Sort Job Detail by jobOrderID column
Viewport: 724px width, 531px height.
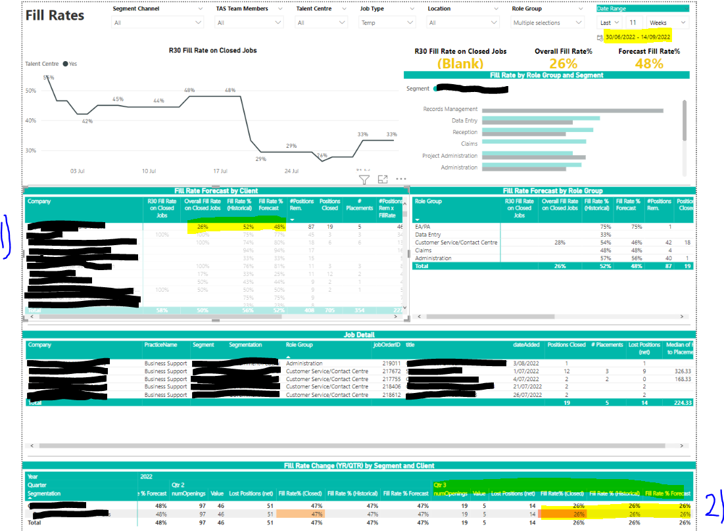tap(387, 345)
